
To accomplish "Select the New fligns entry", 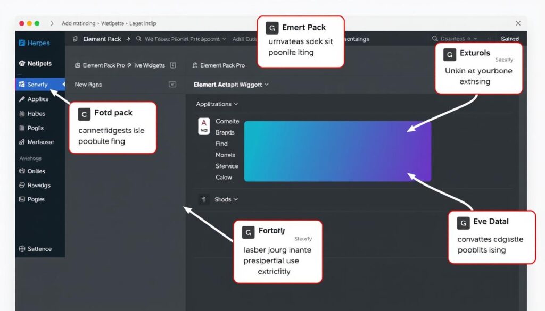I will point(88,85).
